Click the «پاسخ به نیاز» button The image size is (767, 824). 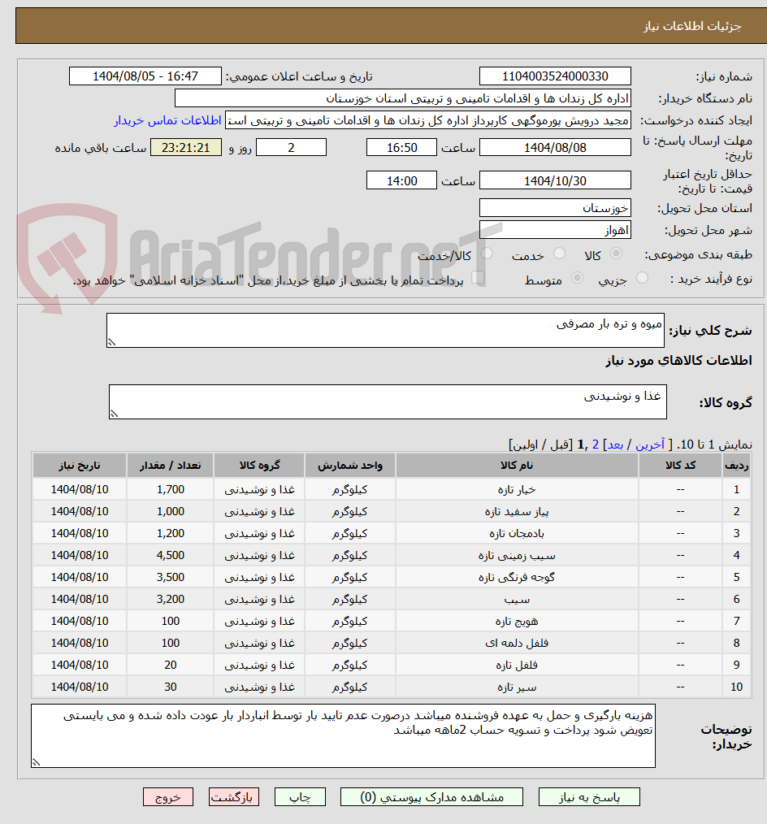(589, 796)
